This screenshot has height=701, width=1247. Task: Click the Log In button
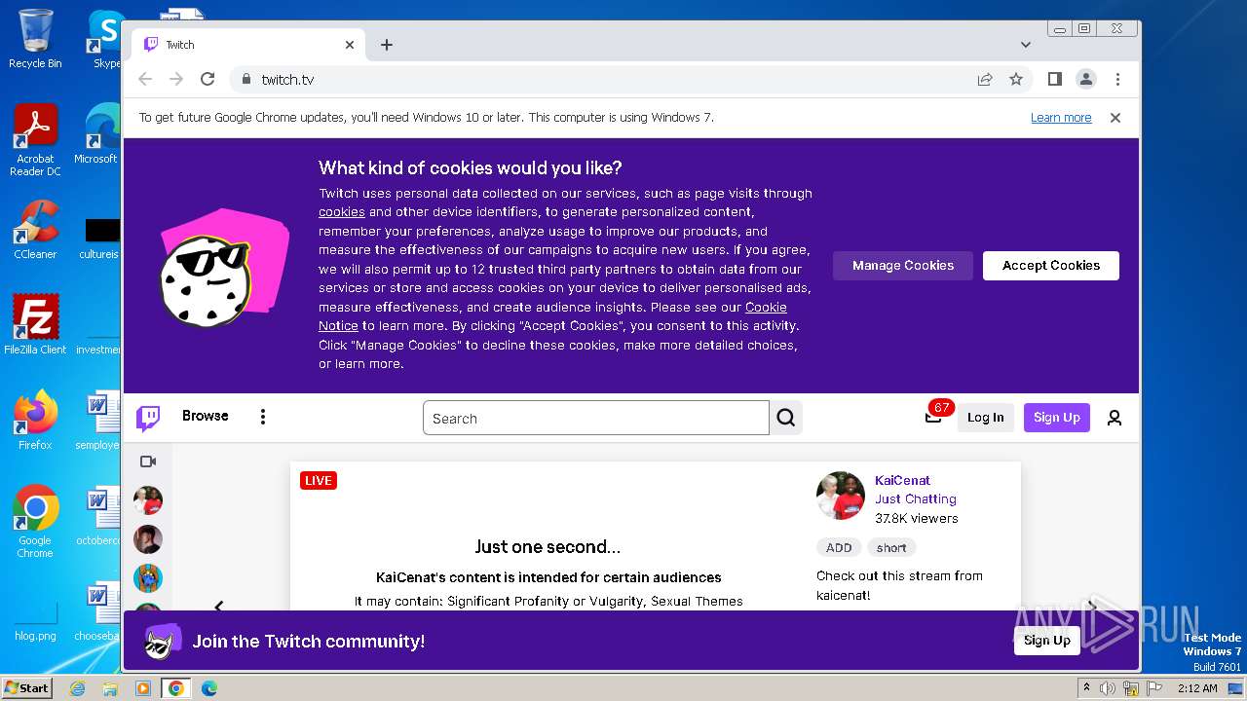(985, 418)
